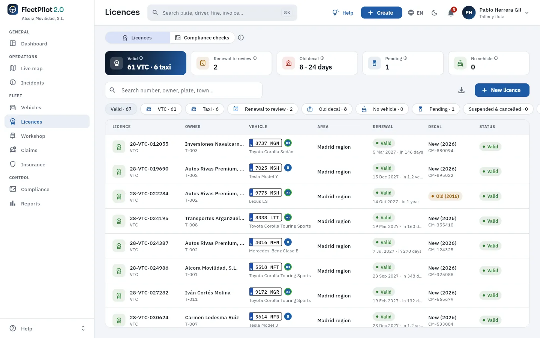Click the FleetPilot logo icon

click(x=13, y=10)
